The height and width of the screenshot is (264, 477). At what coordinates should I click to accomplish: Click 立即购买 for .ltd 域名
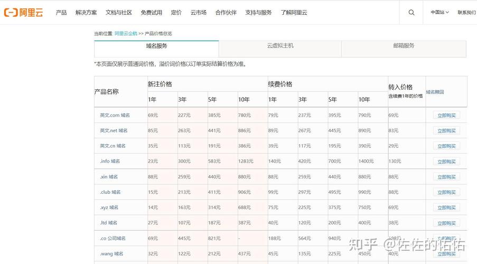[446, 223]
